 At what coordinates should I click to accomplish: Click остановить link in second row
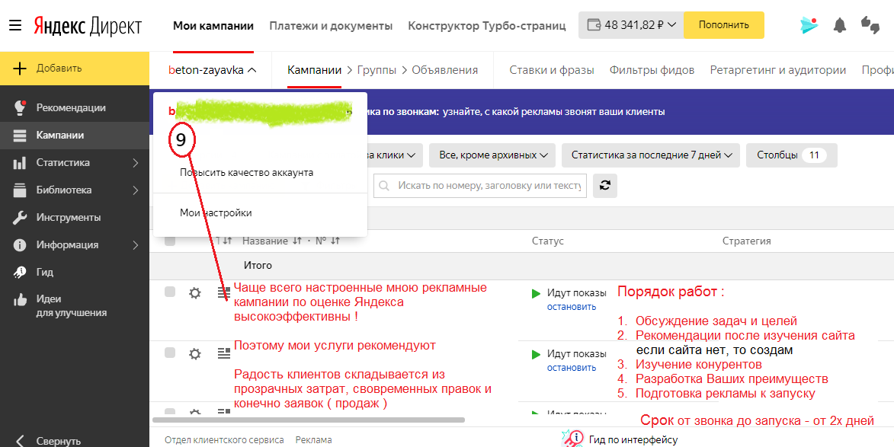572,368
